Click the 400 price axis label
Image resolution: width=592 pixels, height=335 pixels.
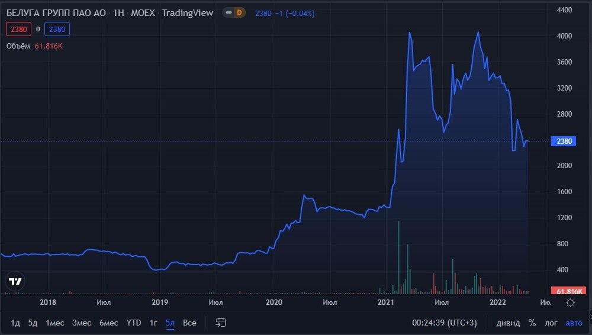point(562,270)
